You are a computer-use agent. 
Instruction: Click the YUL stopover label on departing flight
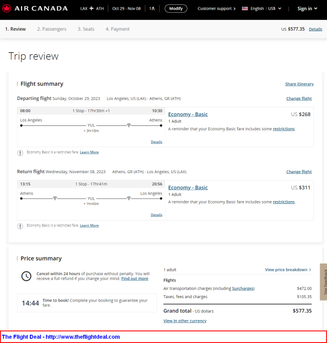tap(91, 125)
